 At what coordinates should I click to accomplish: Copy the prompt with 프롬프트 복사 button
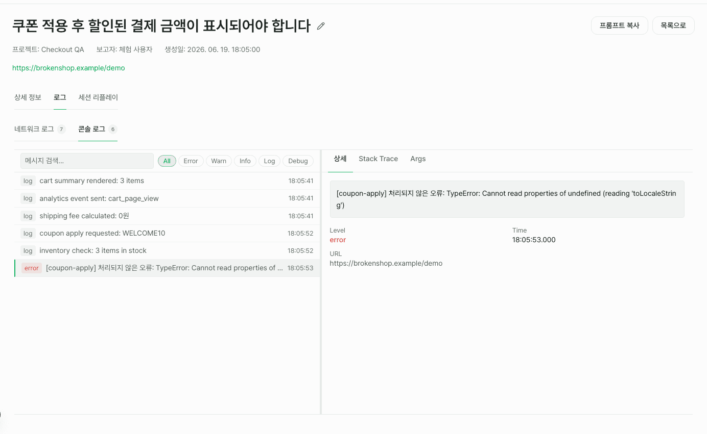click(x=619, y=25)
